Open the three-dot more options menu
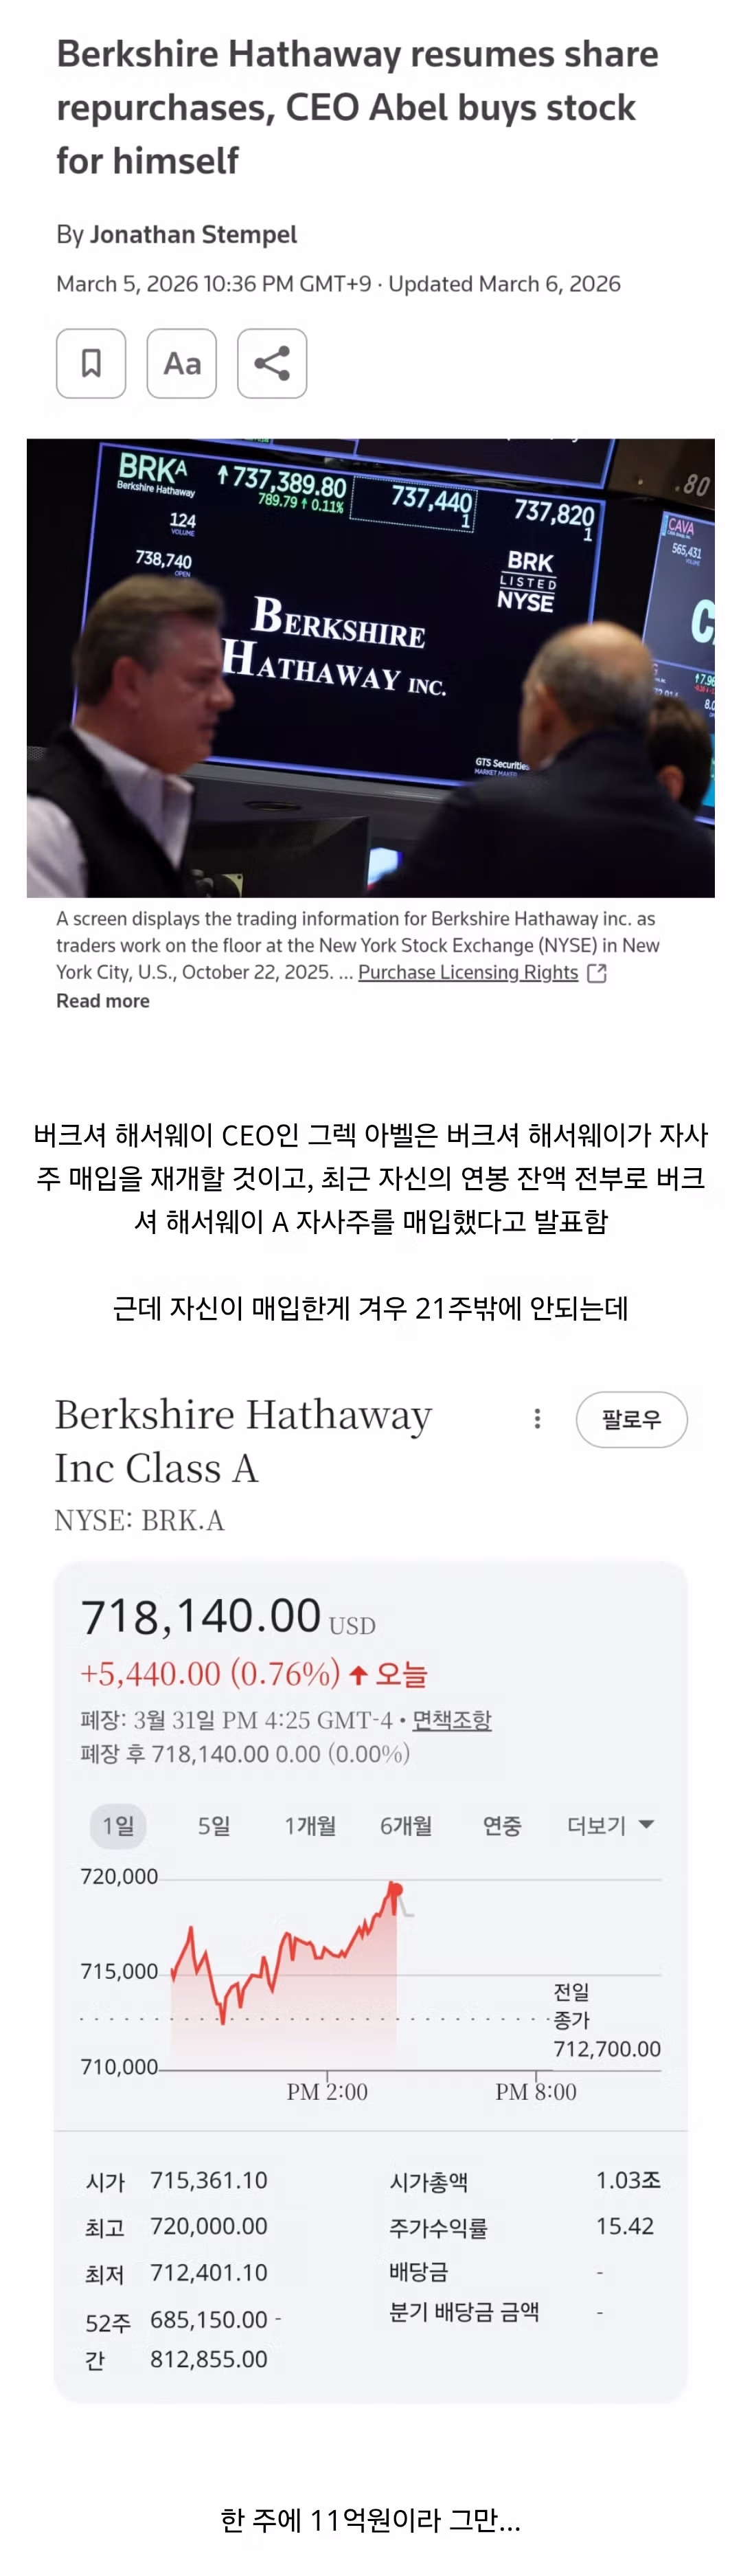This screenshot has height=2576, width=741. (537, 1419)
